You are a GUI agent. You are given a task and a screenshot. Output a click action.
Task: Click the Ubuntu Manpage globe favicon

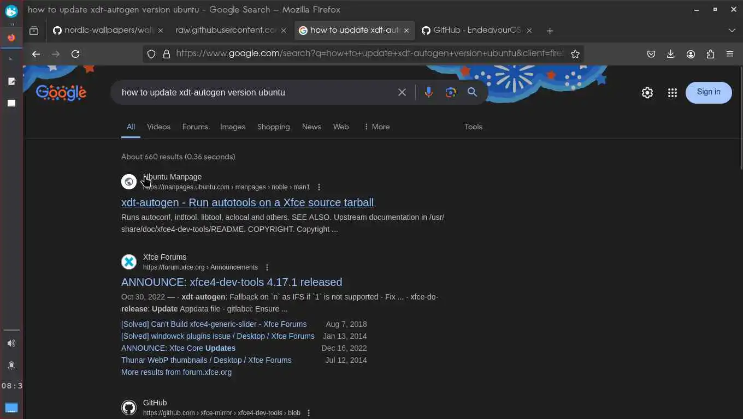[x=129, y=182]
